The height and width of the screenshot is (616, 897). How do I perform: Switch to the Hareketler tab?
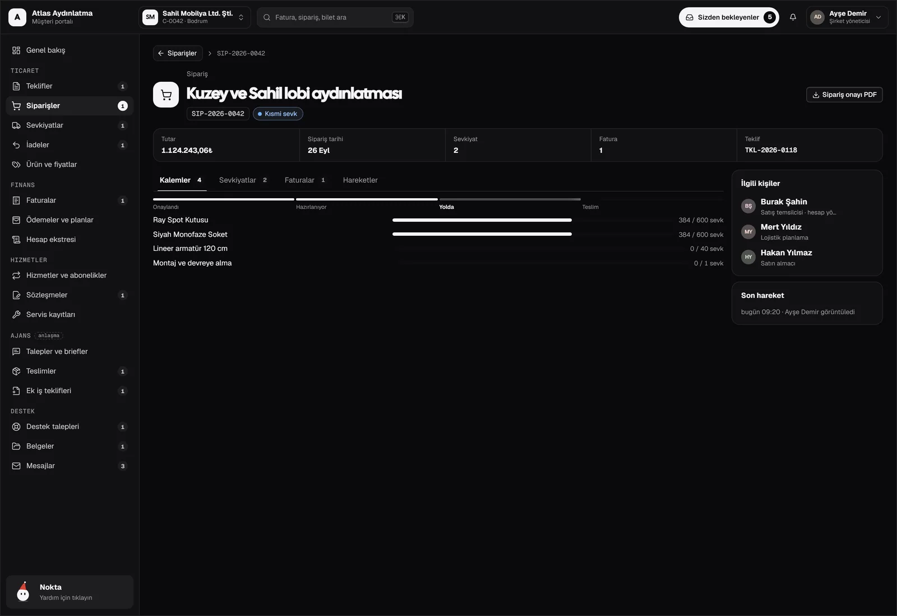360,180
